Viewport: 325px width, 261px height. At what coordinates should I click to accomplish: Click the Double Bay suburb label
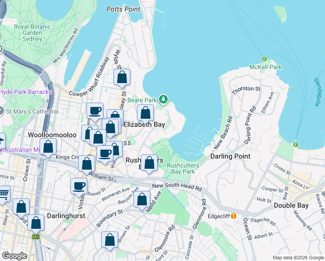click(x=291, y=205)
